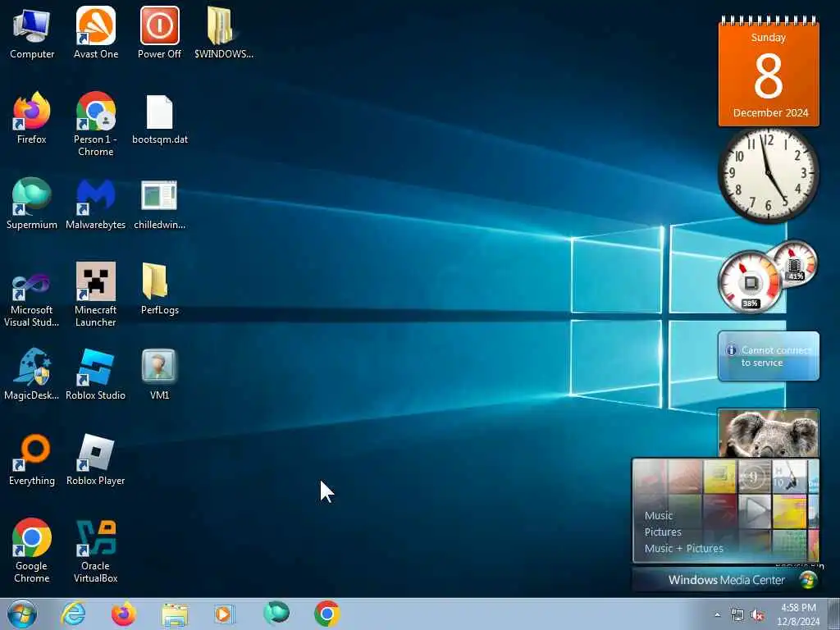Screen dimensions: 840x630
Task: Launch Supermium desktop shortcut
Action: (x=32, y=203)
